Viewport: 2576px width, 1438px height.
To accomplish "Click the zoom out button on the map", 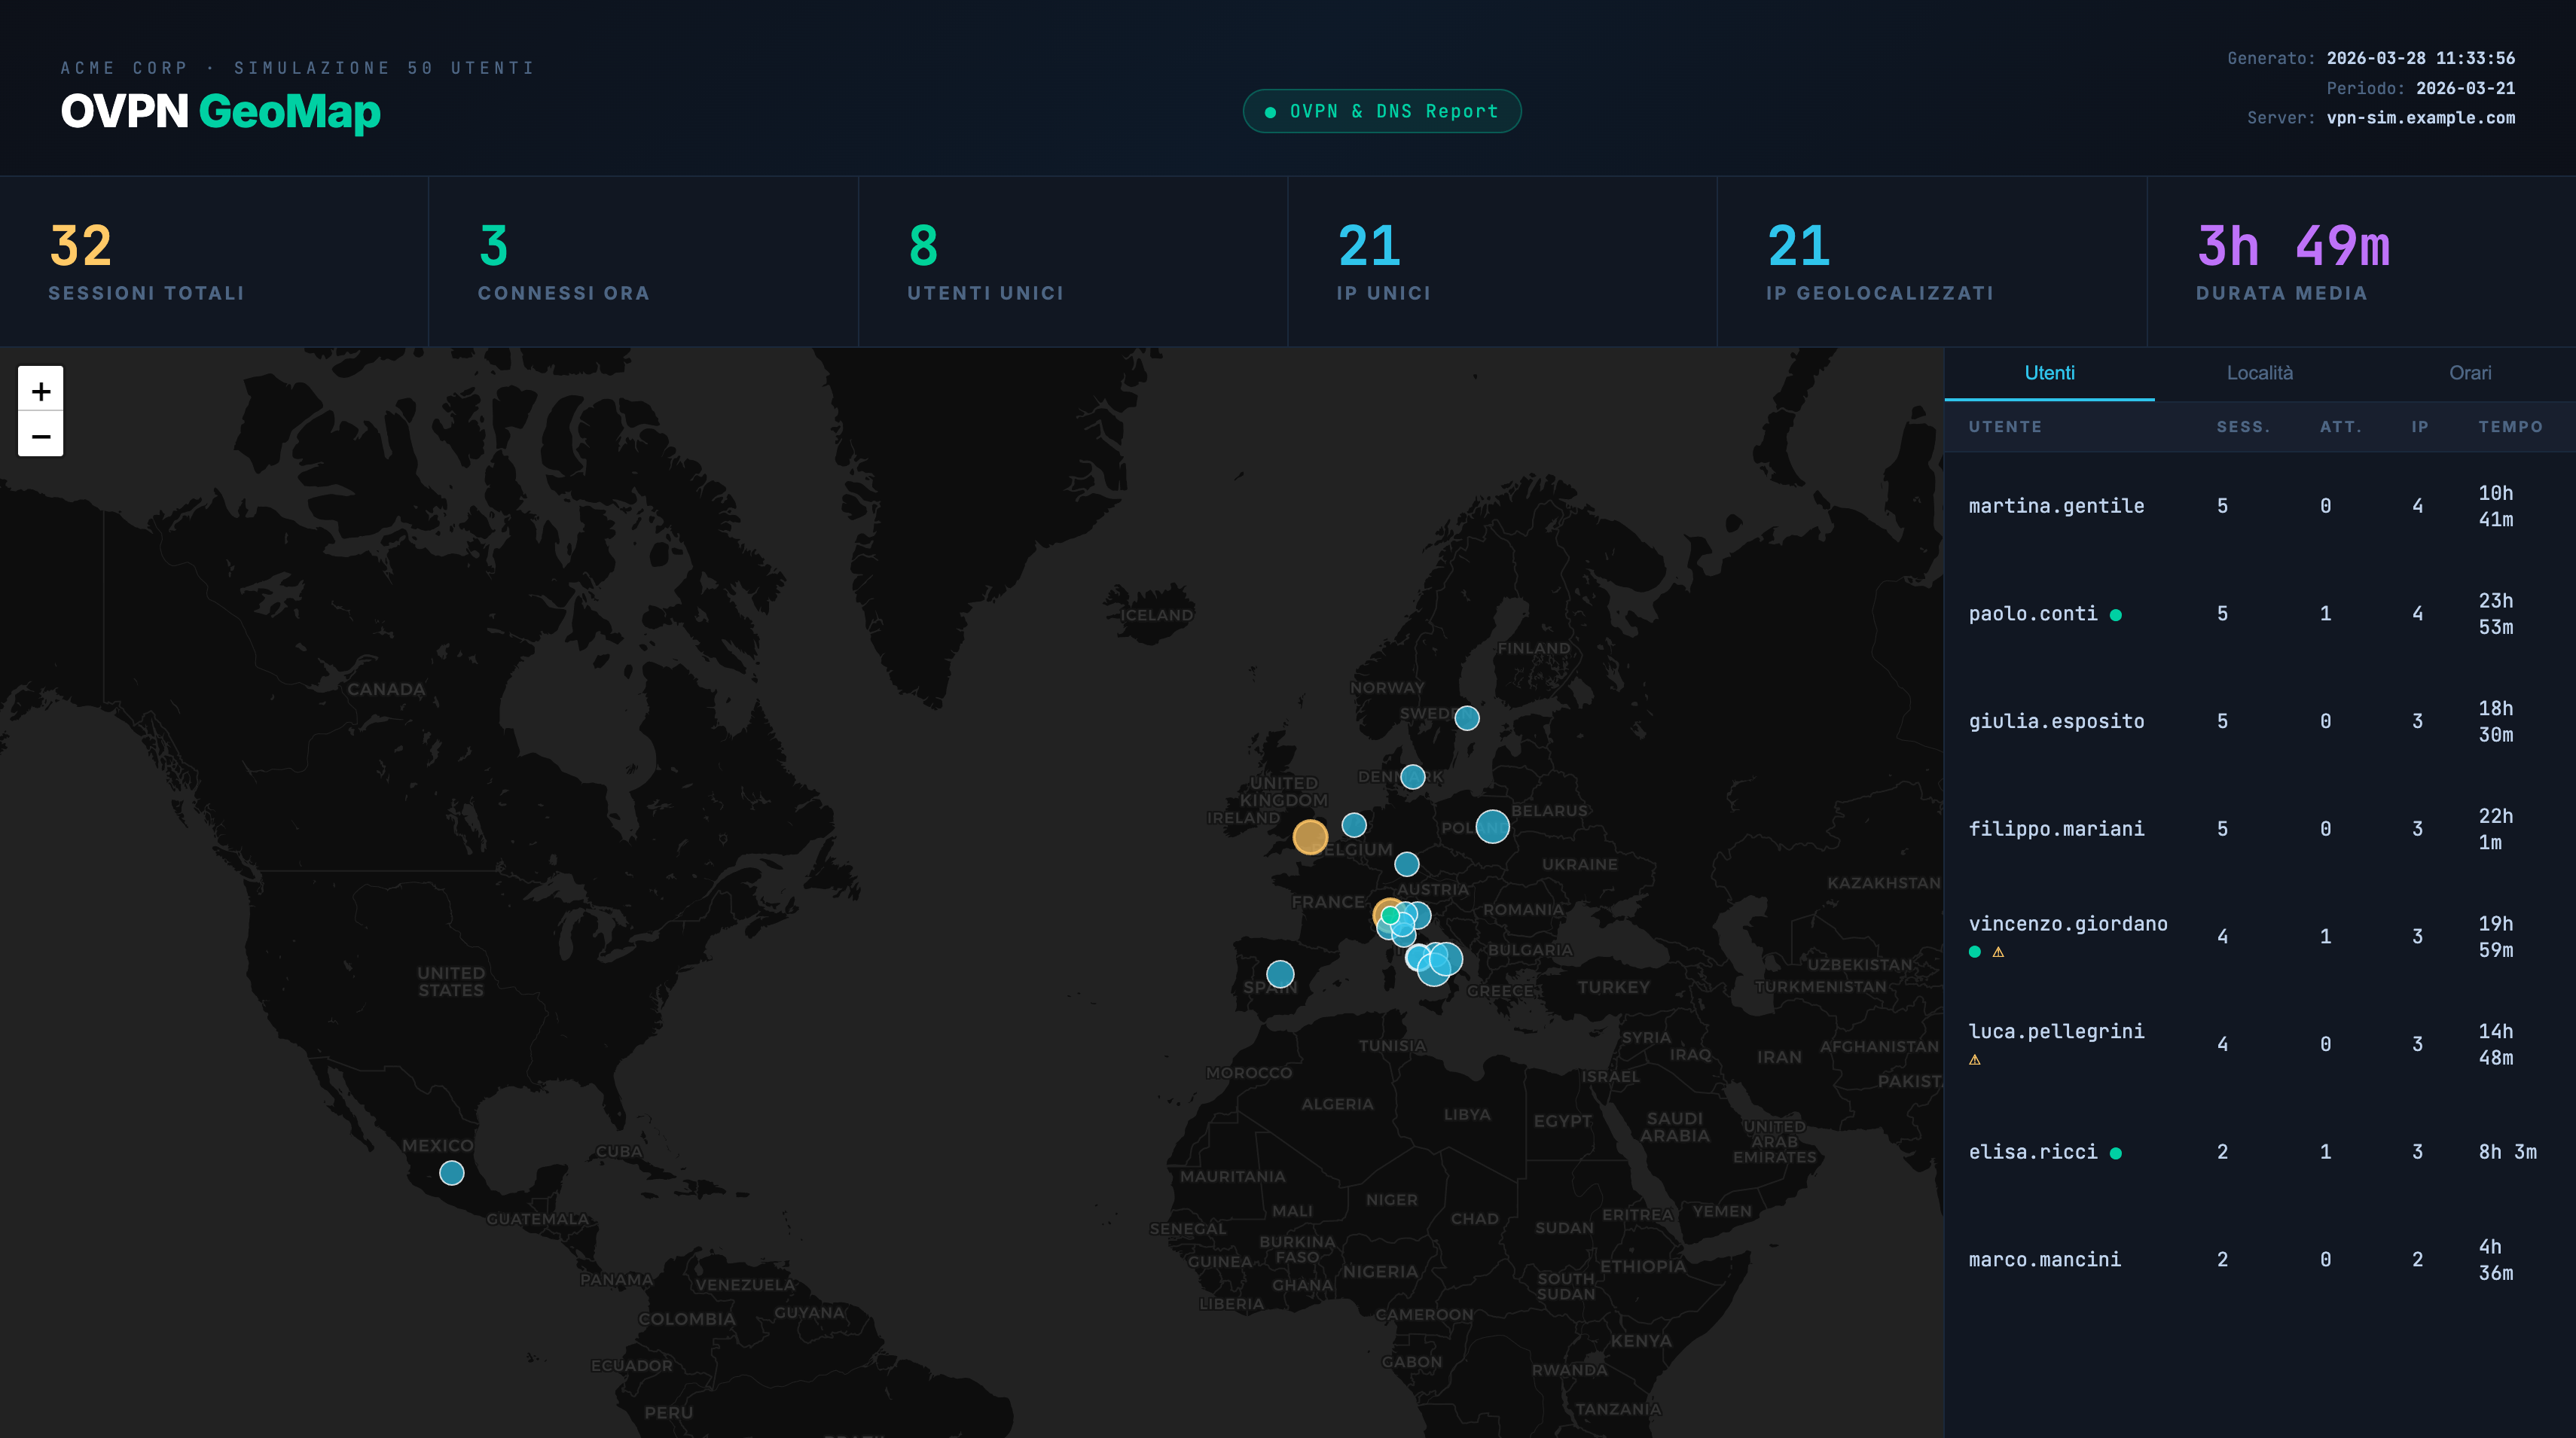I will click(40, 437).
